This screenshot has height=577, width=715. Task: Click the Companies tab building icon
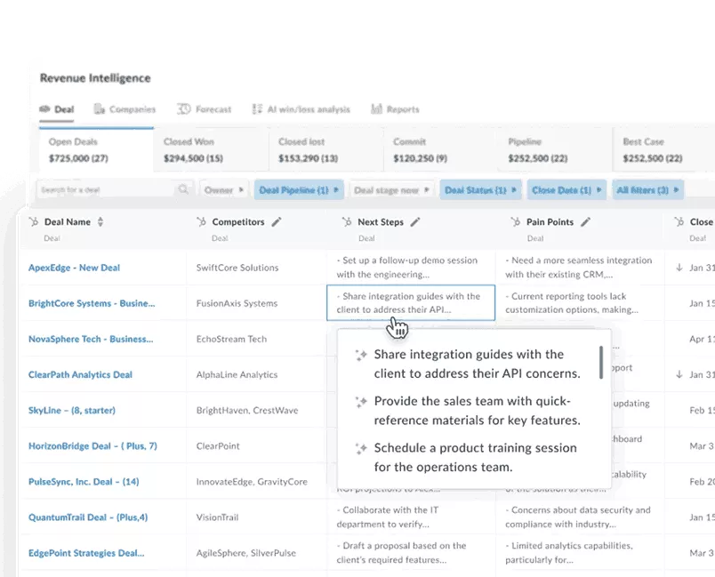coord(99,109)
